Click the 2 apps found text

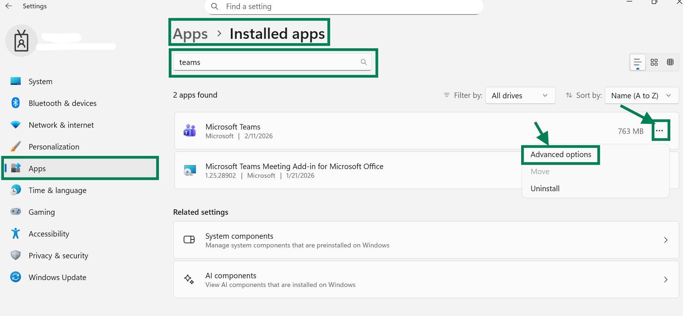tap(195, 95)
